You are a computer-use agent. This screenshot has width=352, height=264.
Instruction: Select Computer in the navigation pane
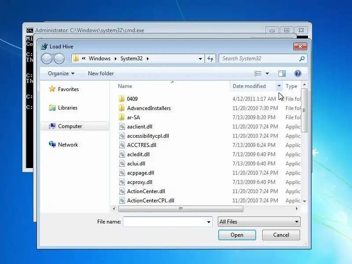click(x=70, y=126)
